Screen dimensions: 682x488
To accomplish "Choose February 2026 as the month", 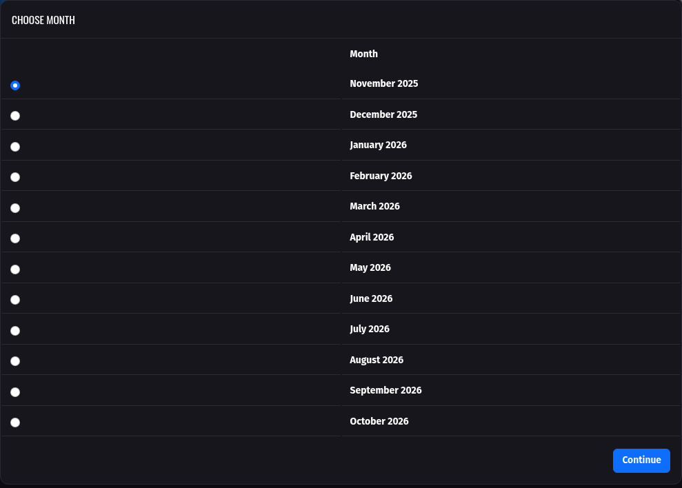I will pos(14,177).
